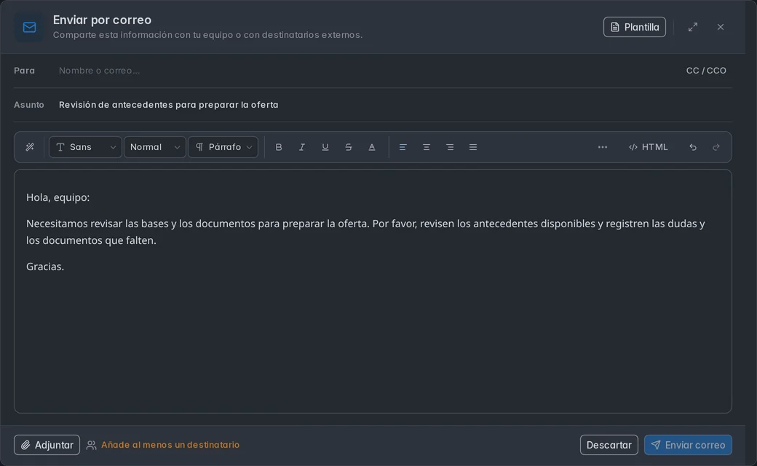
Task: Open the Normal text size dropdown
Action: pos(155,147)
